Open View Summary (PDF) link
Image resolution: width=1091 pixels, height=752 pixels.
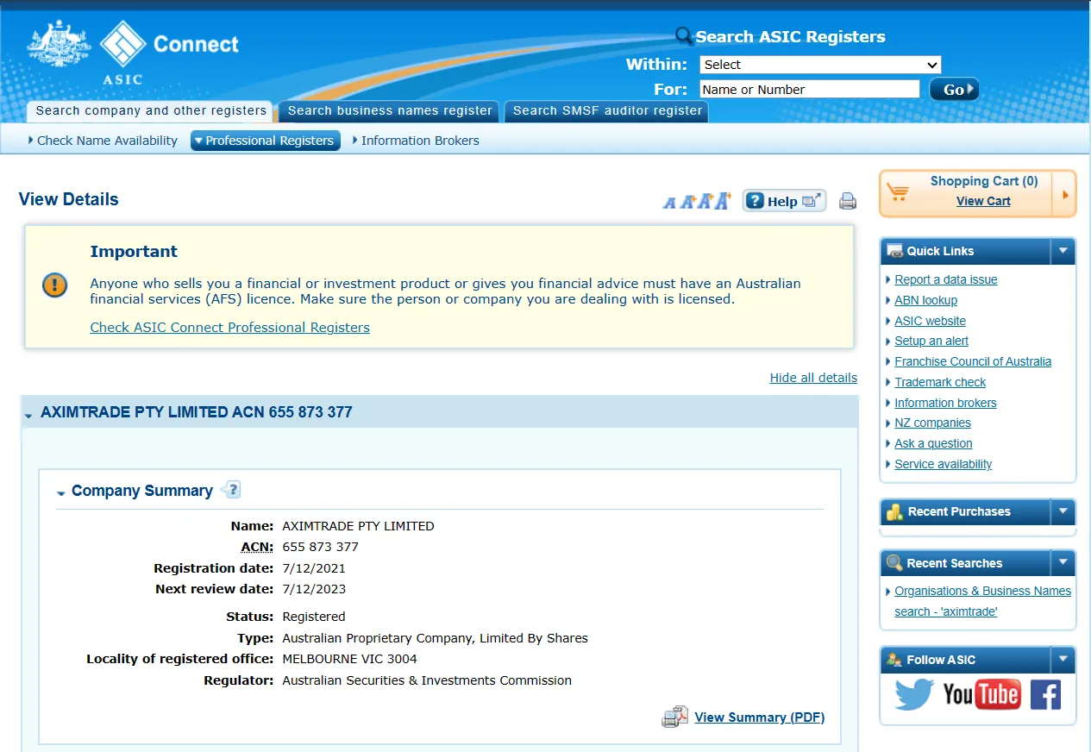click(x=760, y=717)
